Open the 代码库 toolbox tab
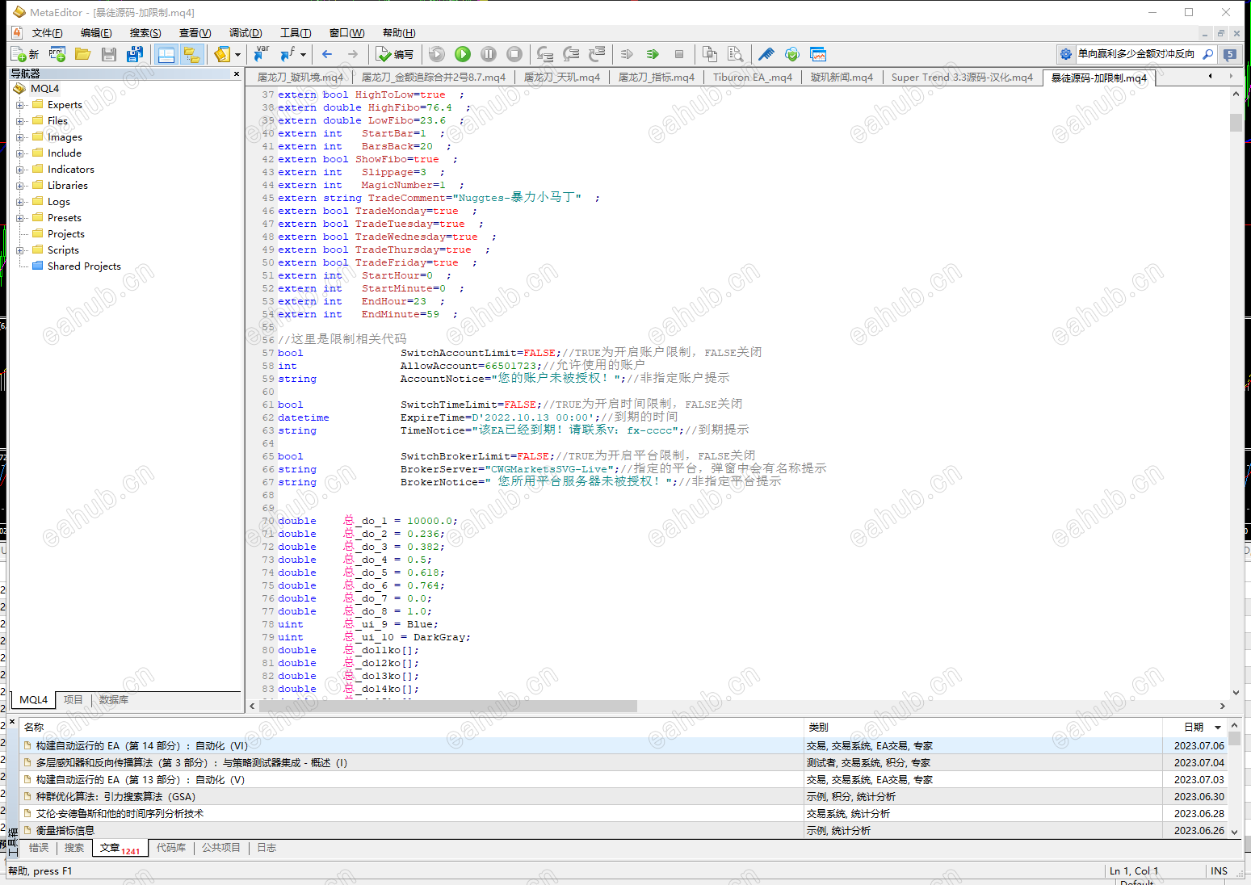This screenshot has width=1251, height=885. coord(171,848)
